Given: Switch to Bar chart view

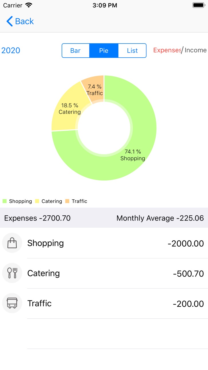Looking at the screenshot, I should (75, 50).
